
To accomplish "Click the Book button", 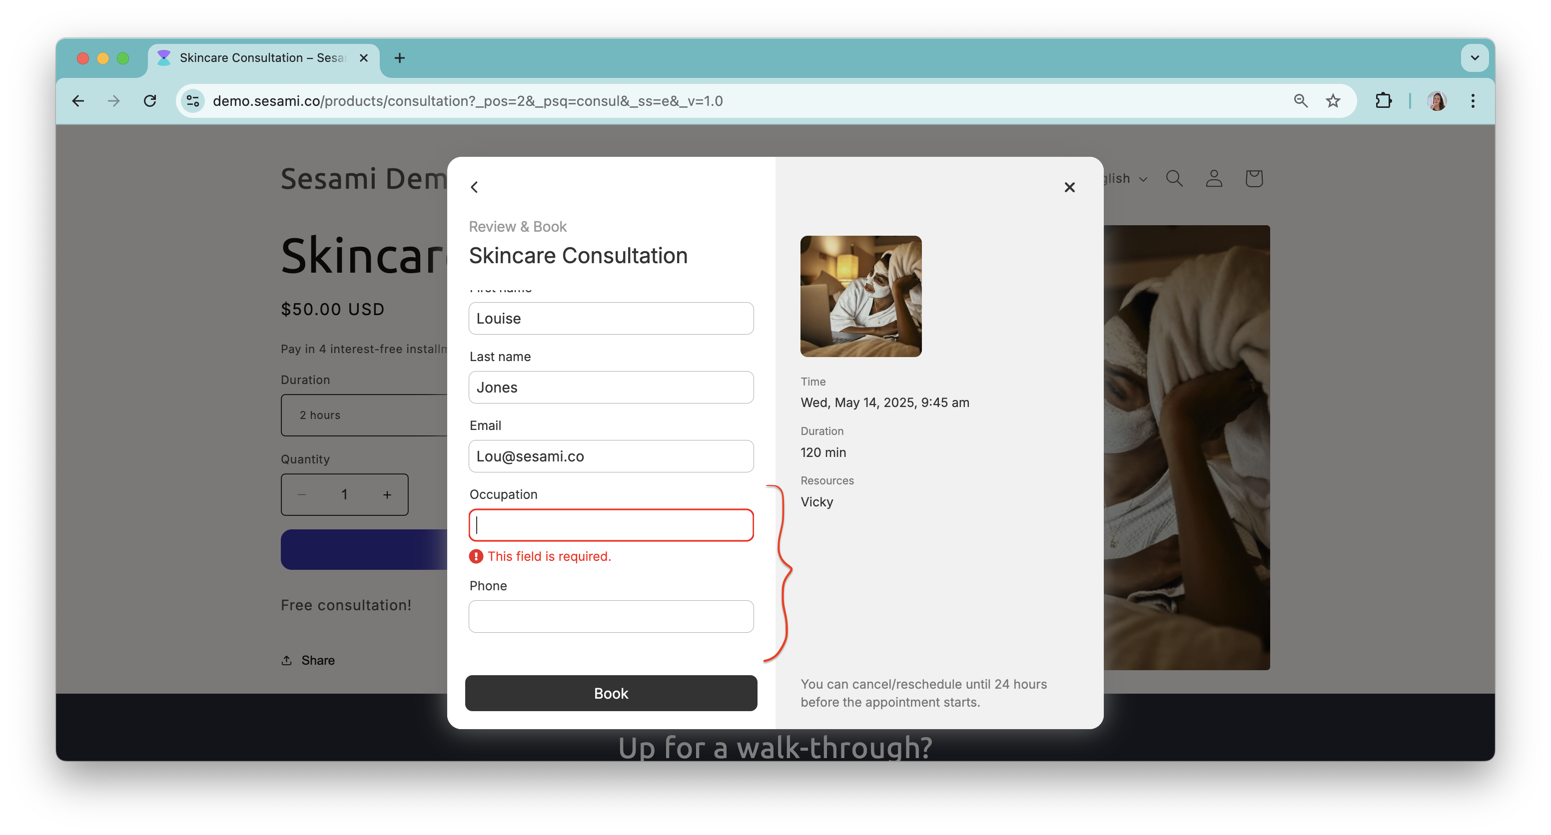I will tap(611, 693).
